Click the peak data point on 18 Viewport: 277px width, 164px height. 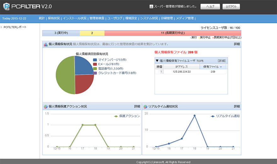[195, 116]
